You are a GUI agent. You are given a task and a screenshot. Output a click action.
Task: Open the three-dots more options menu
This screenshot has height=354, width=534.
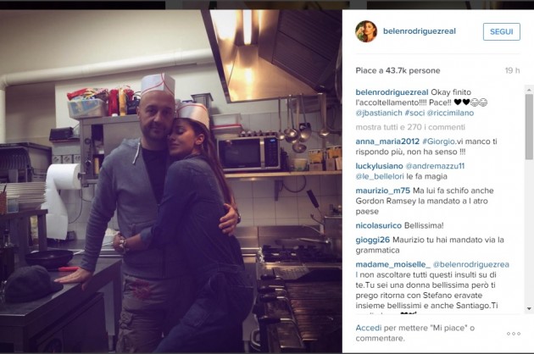tap(514, 334)
